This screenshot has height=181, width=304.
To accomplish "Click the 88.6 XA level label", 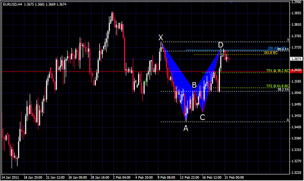I will (x=283, y=49).
